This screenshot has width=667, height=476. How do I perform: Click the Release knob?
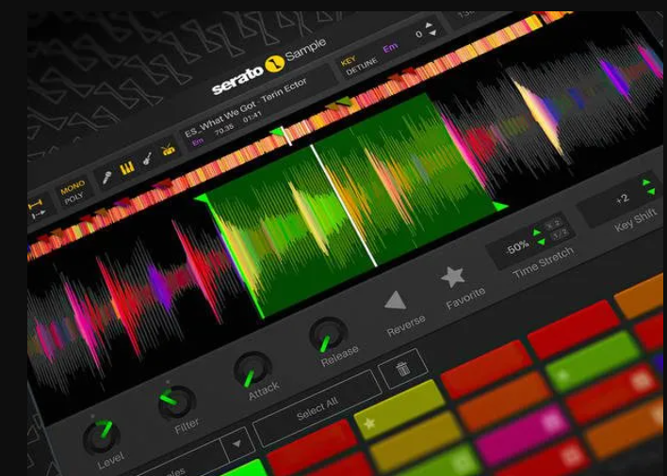coord(328,334)
